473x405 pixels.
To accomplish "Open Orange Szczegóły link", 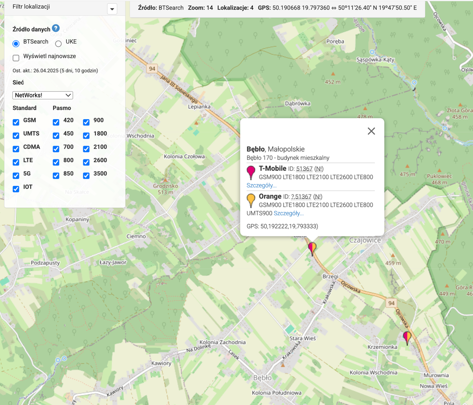I will (288, 213).
